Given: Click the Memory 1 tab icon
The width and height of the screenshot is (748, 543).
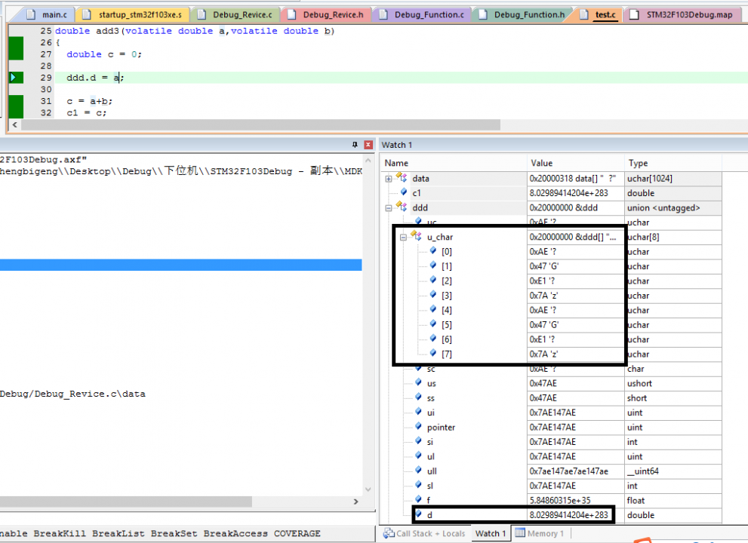Looking at the screenshot, I should [x=520, y=533].
